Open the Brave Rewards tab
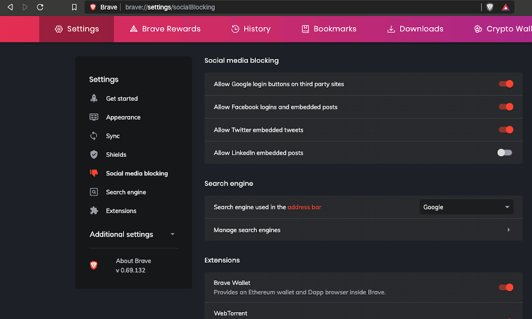The image size is (532, 319). pos(165,29)
